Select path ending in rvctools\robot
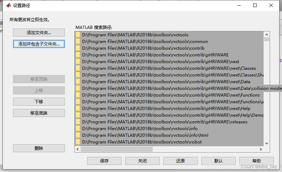The image size is (282, 172). click(142, 142)
